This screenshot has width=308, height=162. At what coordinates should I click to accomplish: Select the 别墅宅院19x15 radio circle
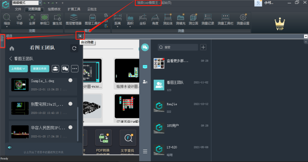pyautogui.click(x=70, y=104)
